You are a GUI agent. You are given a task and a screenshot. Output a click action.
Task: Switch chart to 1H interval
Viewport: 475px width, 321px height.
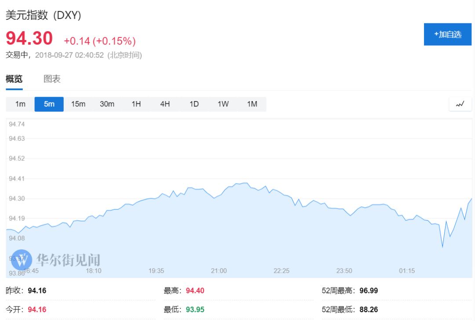point(136,104)
